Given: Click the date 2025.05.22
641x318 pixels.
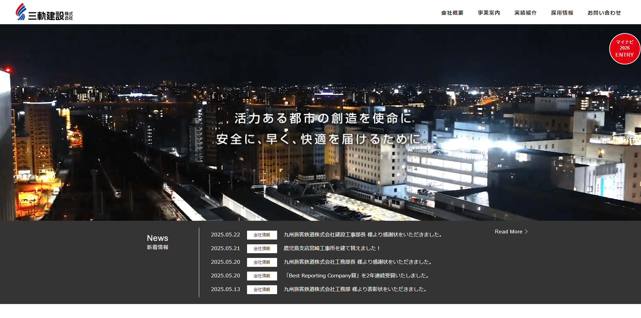Looking at the screenshot, I should click(226, 235).
